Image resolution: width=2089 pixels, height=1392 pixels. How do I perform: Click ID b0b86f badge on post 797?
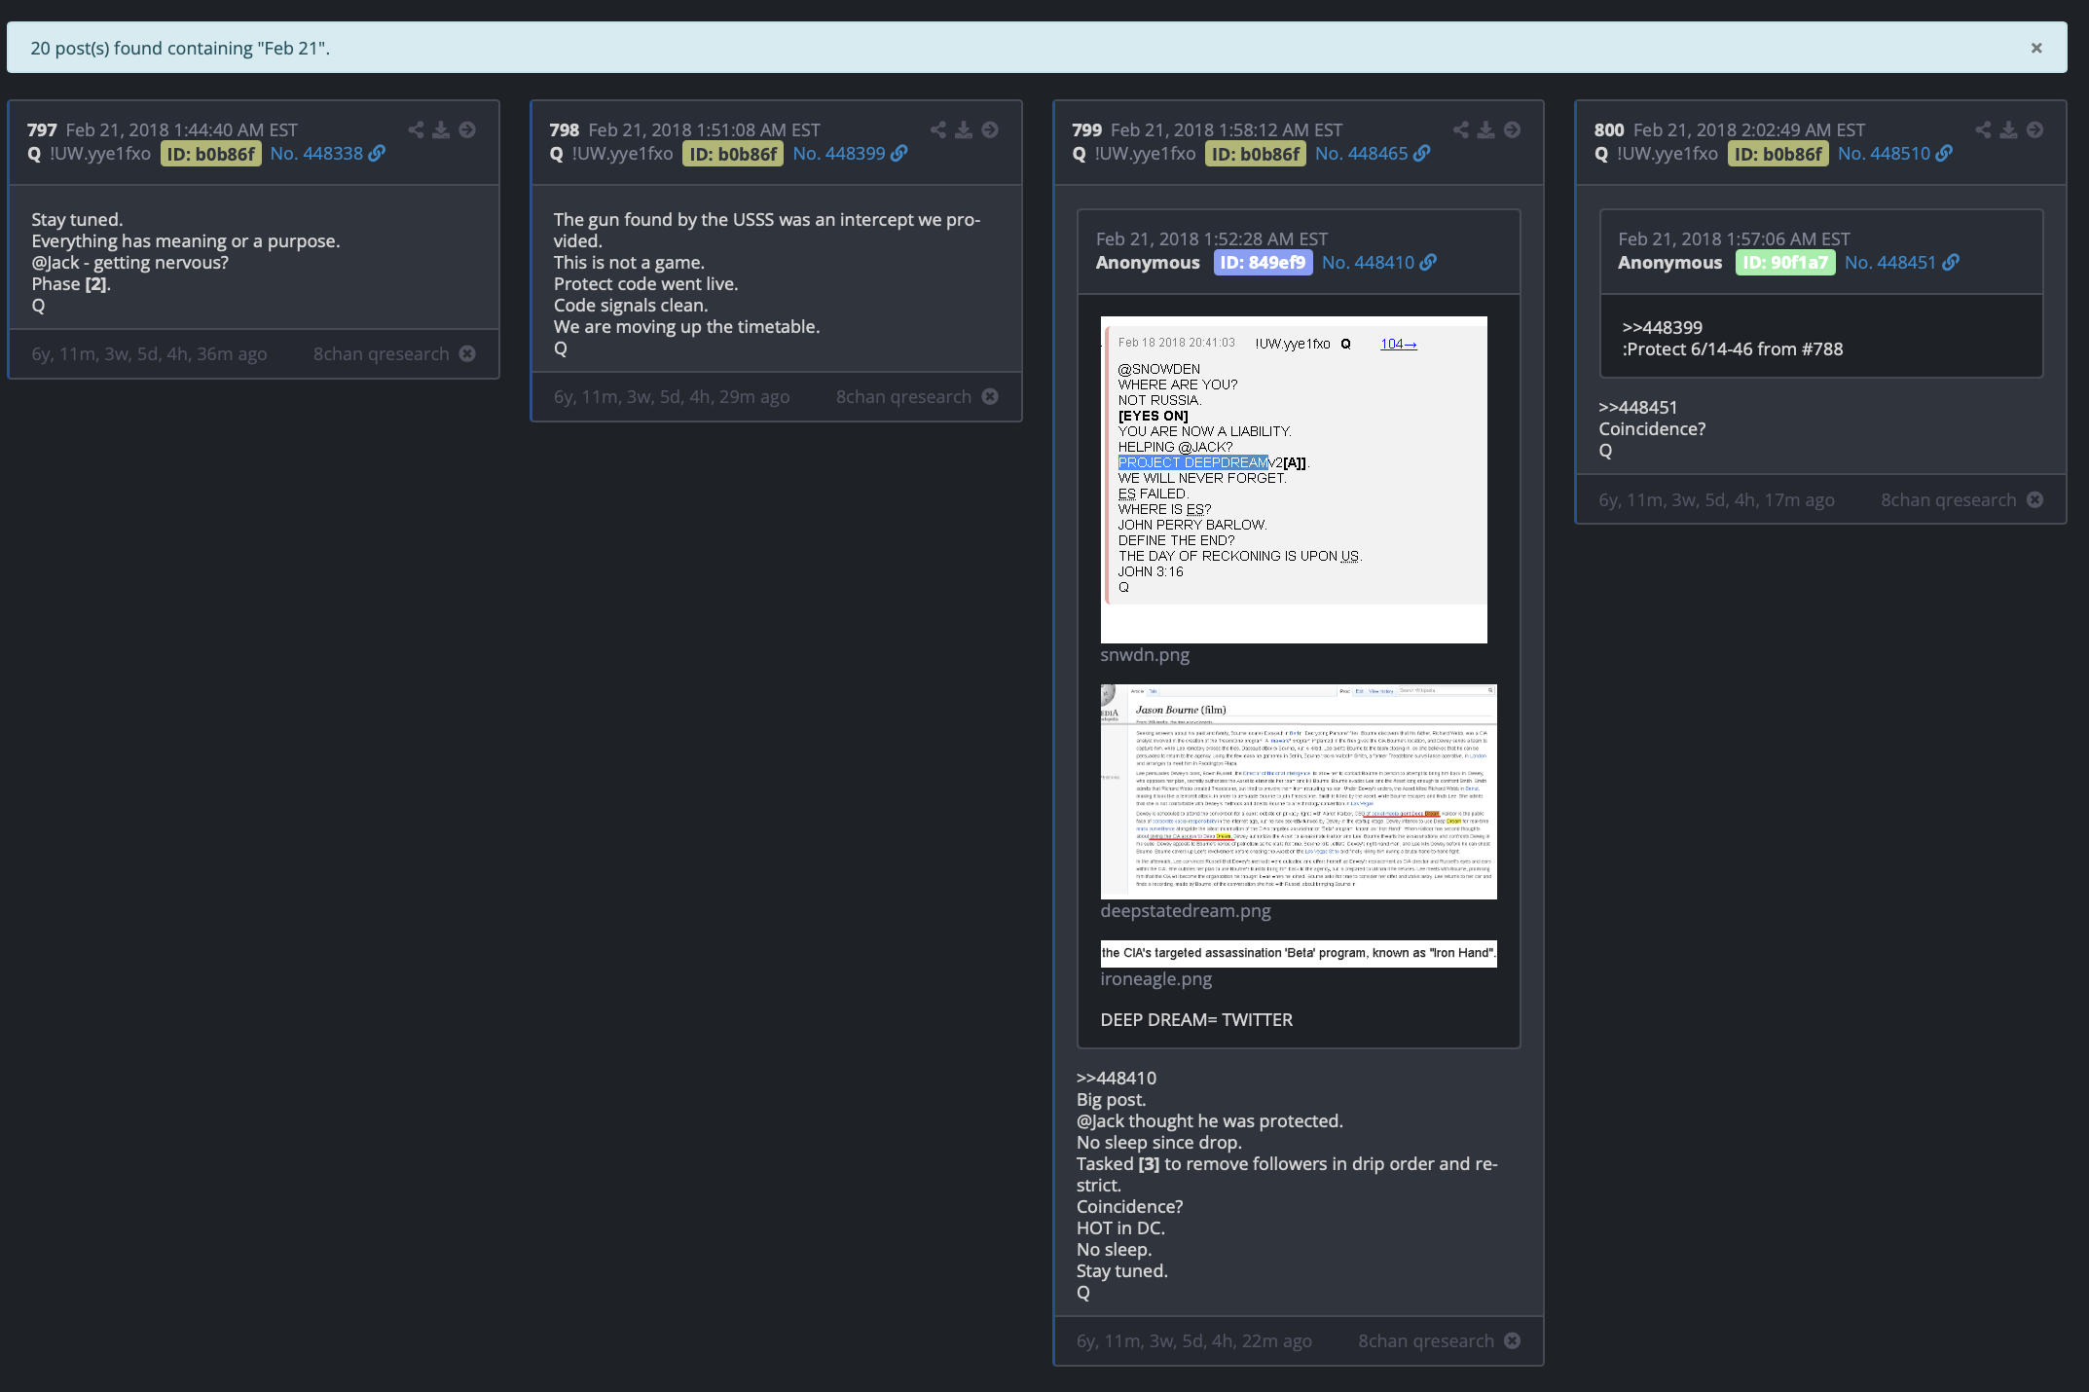coord(211,154)
